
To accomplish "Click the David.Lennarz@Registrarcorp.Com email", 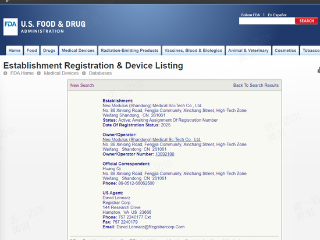I will 151,227.
